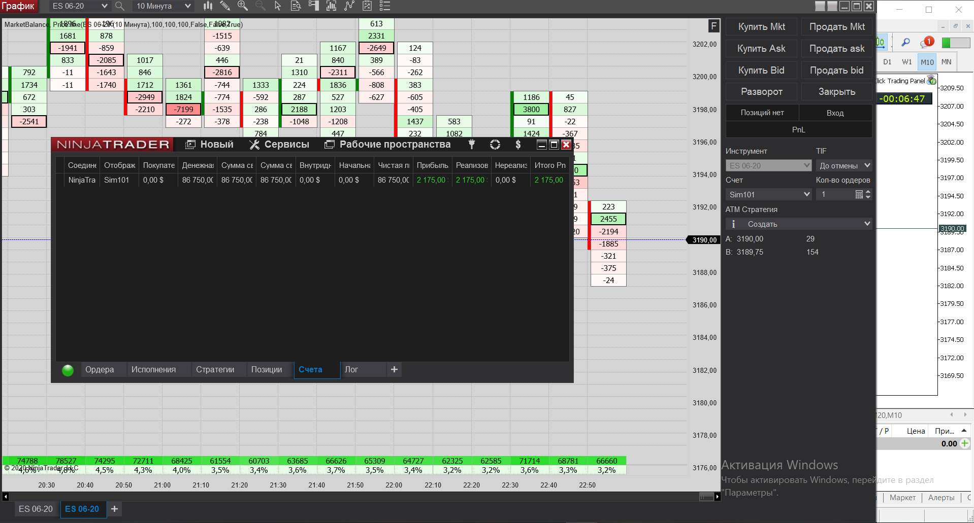This screenshot has height=523, width=974.
Task: Open the quantity calculator keypad icon
Action: pyautogui.click(x=859, y=194)
